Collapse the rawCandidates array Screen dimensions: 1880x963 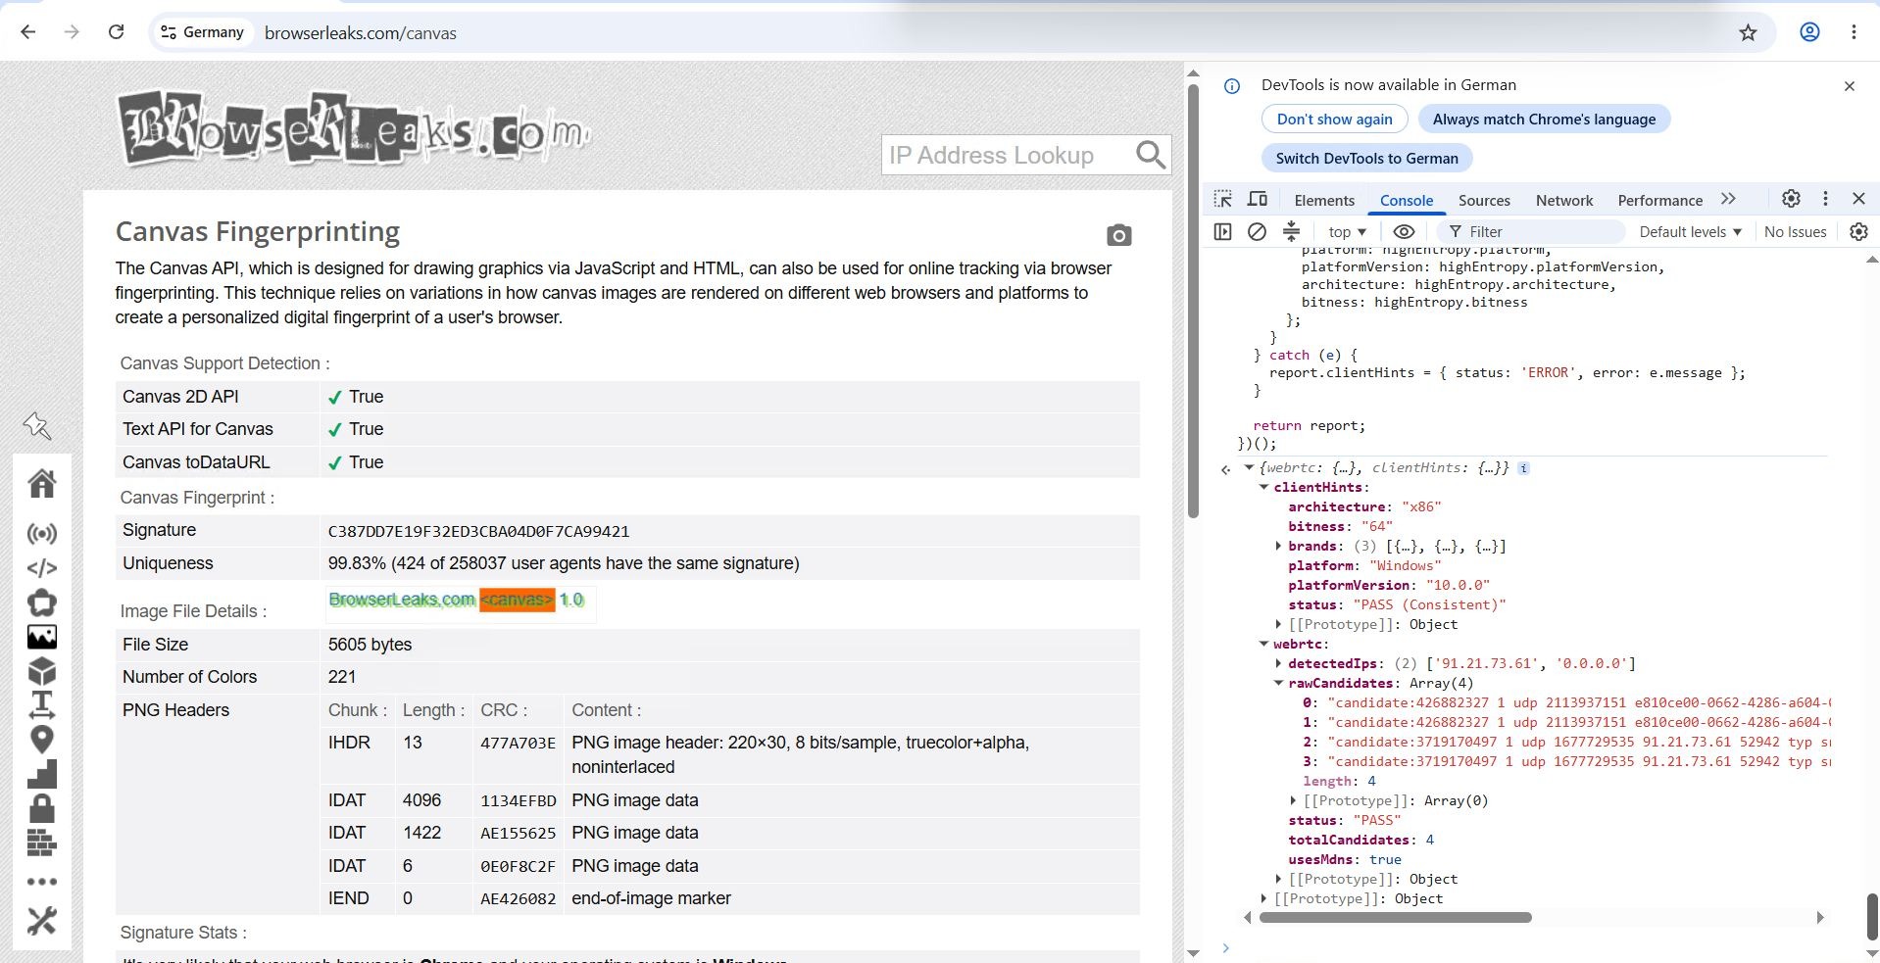(1278, 683)
